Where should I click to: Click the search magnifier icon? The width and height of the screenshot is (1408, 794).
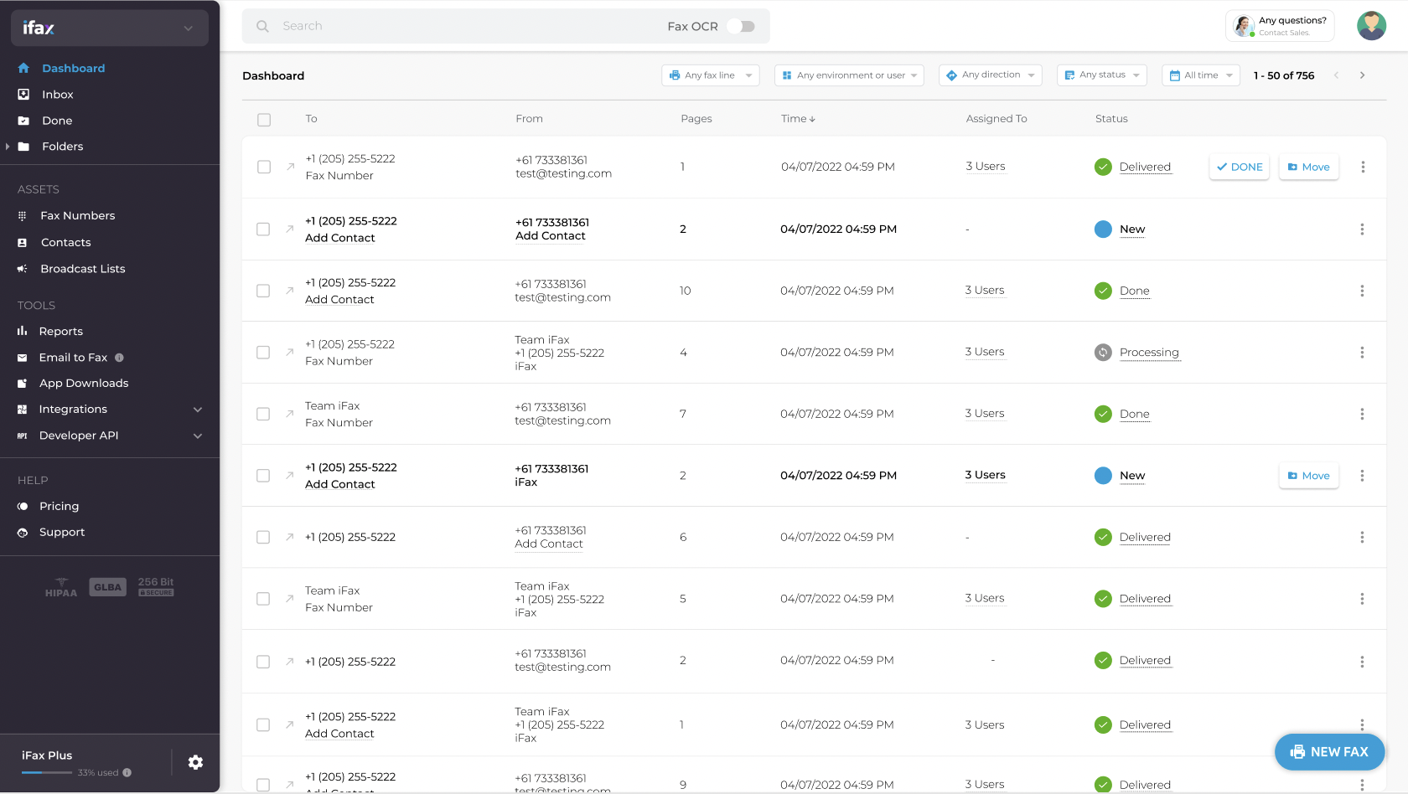pyautogui.click(x=262, y=26)
